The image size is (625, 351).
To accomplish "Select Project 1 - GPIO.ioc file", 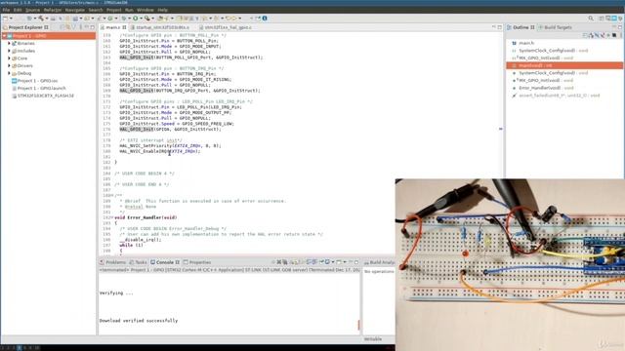I will (37, 81).
